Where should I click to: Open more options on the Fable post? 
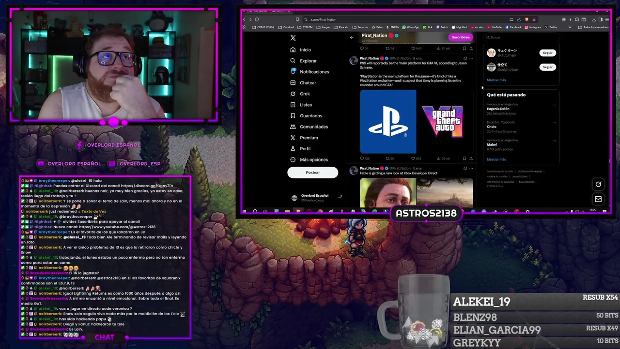(471, 169)
